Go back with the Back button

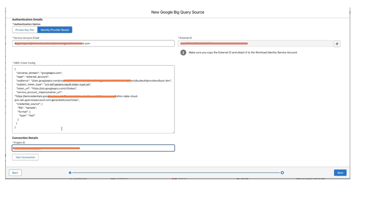click(x=15, y=173)
